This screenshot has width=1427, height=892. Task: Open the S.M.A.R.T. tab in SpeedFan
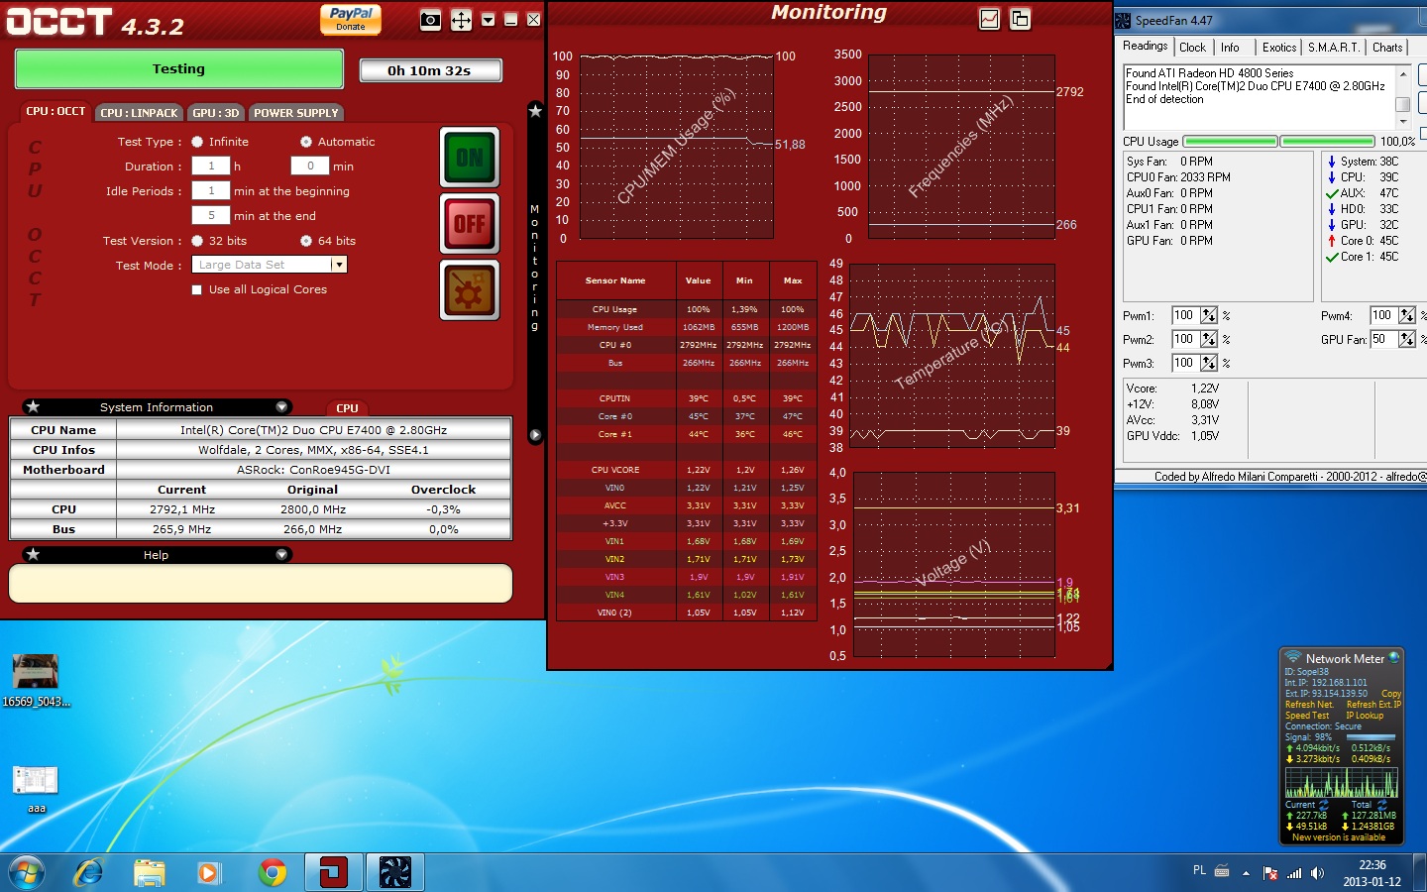click(x=1334, y=48)
